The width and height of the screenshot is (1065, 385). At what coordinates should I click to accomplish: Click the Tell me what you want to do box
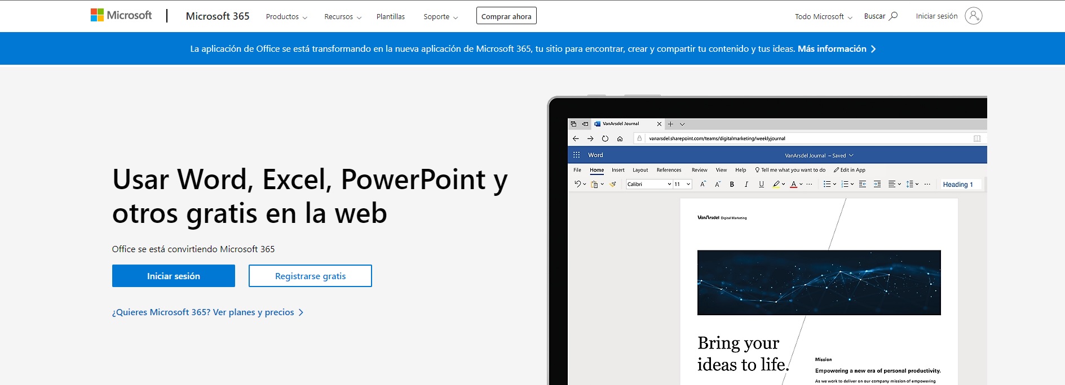[790, 170]
